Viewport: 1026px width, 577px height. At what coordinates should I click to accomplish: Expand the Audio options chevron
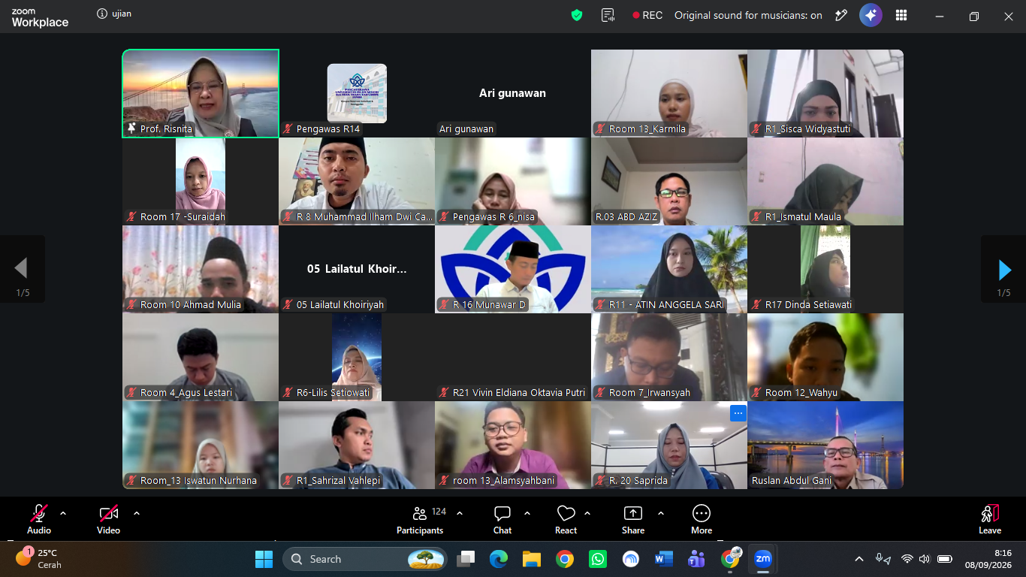(63, 514)
